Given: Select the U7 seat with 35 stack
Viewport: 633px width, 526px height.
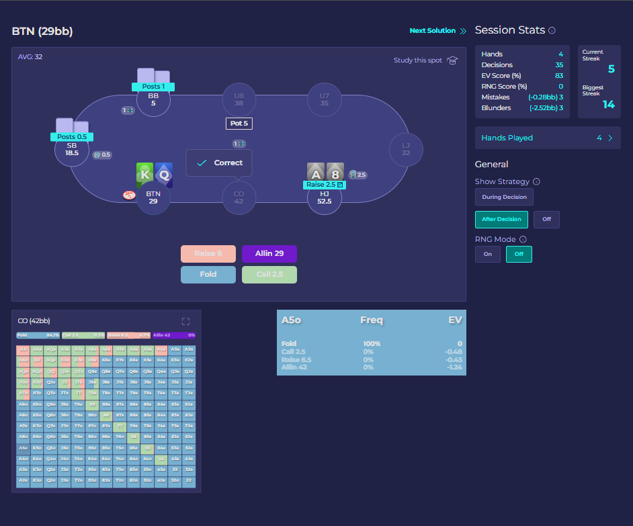Looking at the screenshot, I should [325, 99].
